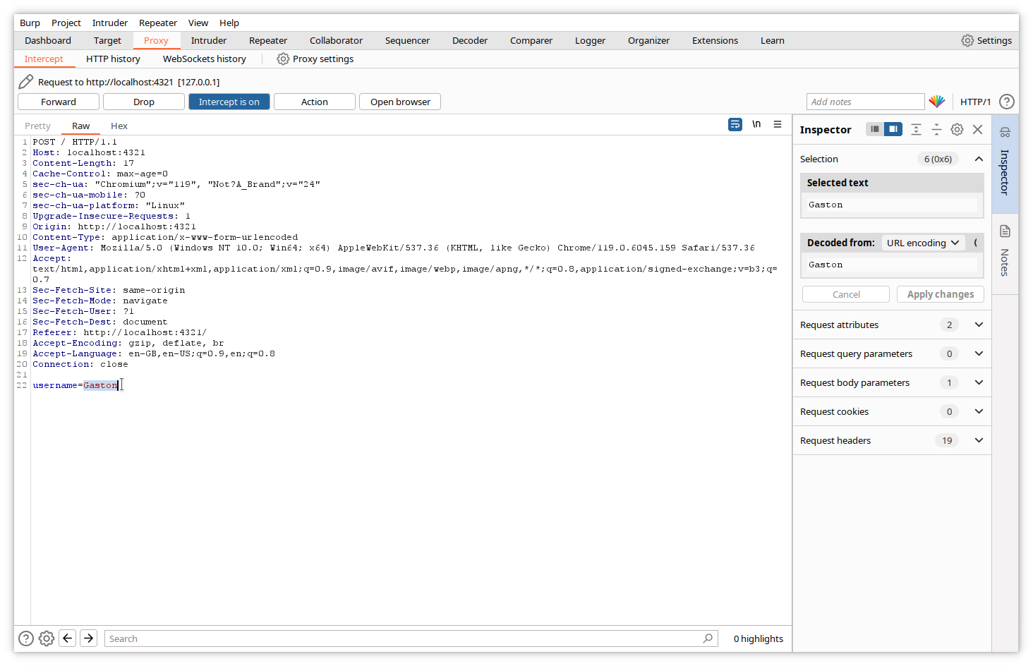Toggle non-printable characters (\n) display

[x=756, y=125]
